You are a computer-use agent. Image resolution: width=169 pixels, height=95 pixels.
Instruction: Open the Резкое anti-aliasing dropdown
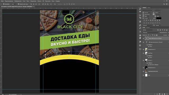pos(158,25)
